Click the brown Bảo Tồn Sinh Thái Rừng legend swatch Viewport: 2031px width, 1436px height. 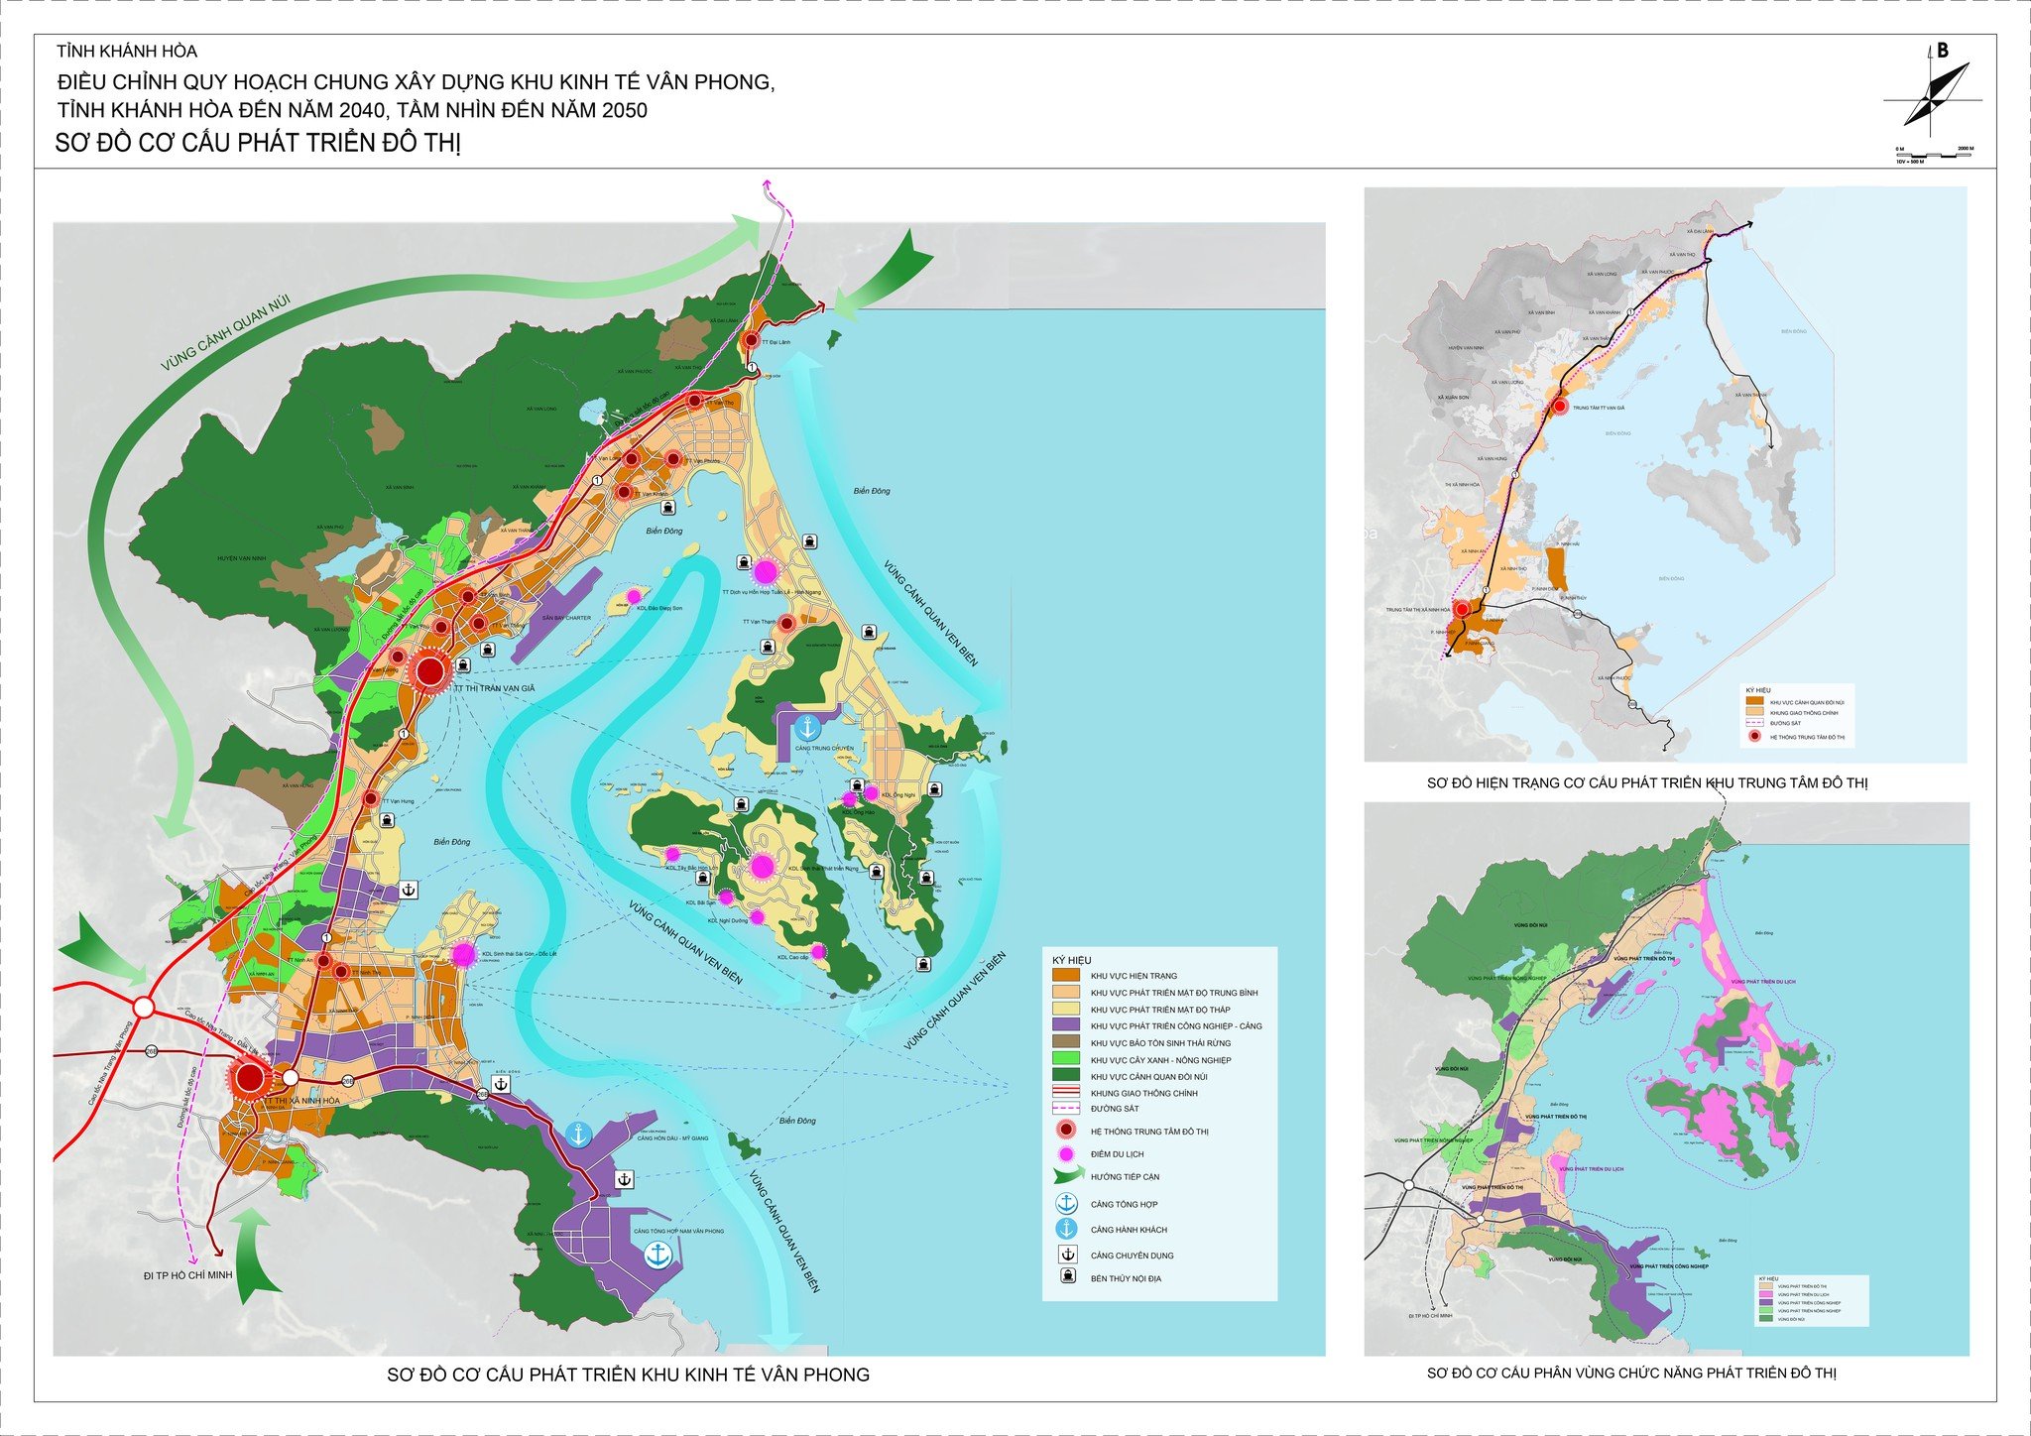pos(1066,1042)
